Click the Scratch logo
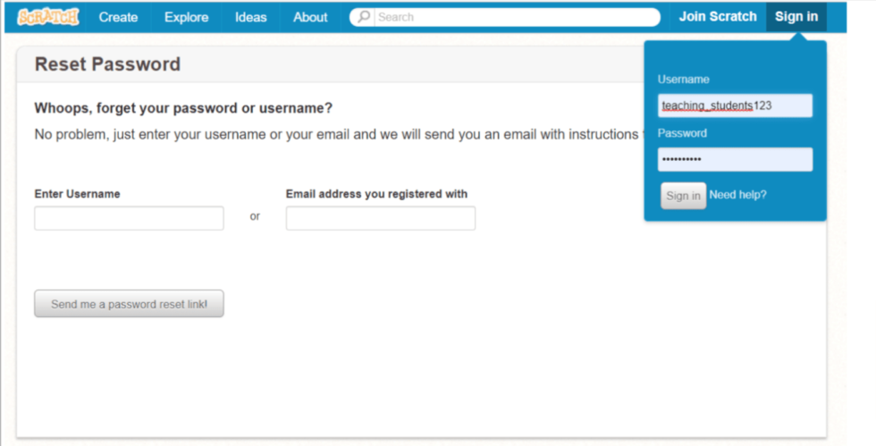Viewport: 876px width, 446px height. coord(48,17)
